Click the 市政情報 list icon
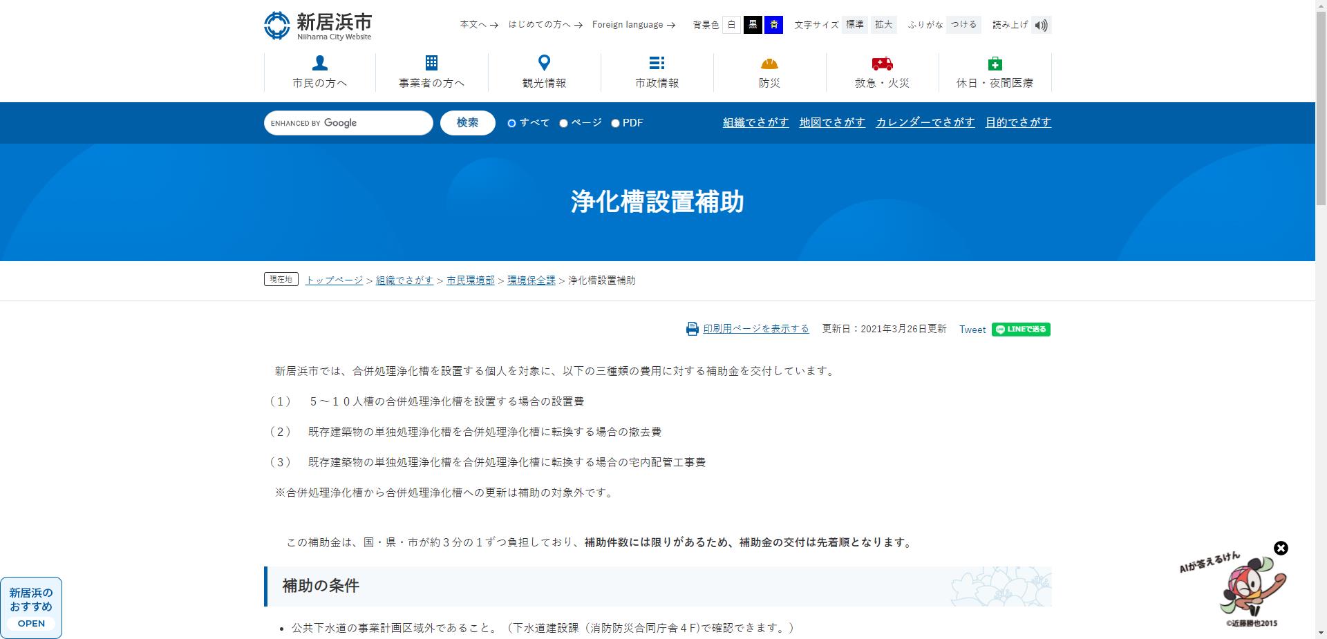The width and height of the screenshot is (1327, 639). coord(657,64)
